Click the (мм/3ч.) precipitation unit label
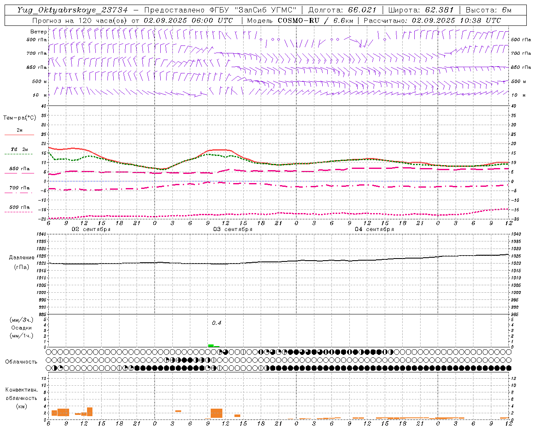533x427 pixels. [22, 320]
